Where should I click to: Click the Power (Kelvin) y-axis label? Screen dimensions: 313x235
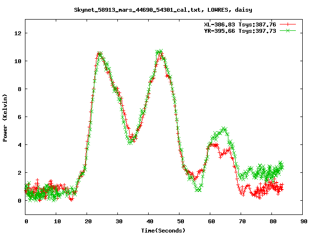pos(5,118)
